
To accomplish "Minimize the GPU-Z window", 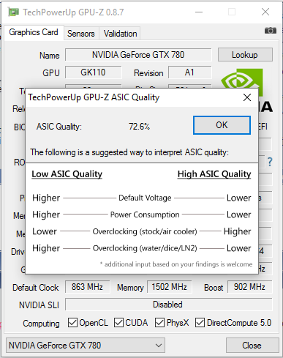I will point(199,12).
